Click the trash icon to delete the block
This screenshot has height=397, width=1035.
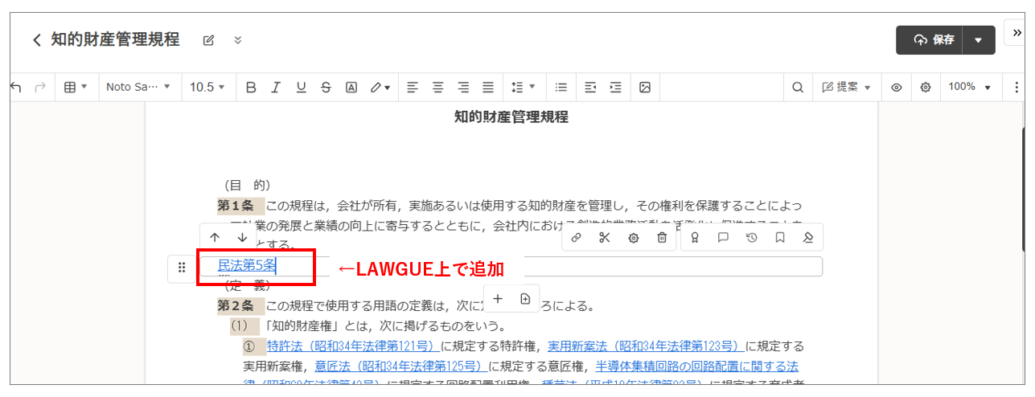[661, 238]
